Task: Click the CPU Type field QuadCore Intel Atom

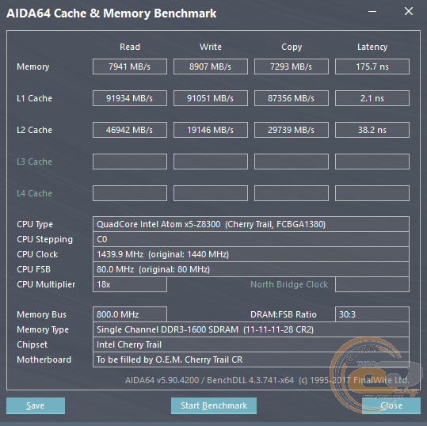Action: click(x=251, y=224)
